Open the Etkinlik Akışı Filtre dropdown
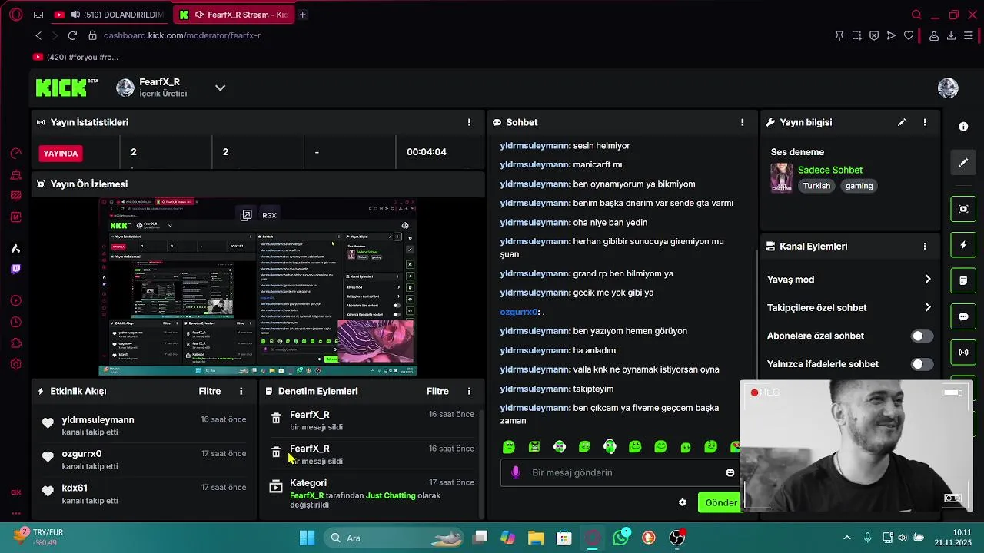Image resolution: width=984 pixels, height=553 pixels. click(x=210, y=391)
